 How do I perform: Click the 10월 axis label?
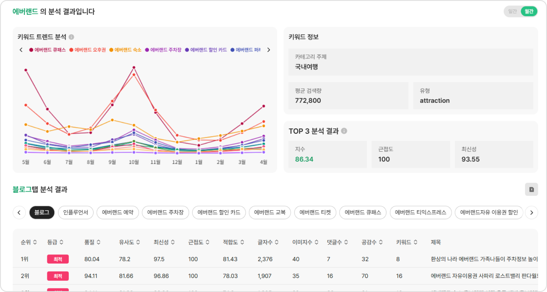[134, 162]
